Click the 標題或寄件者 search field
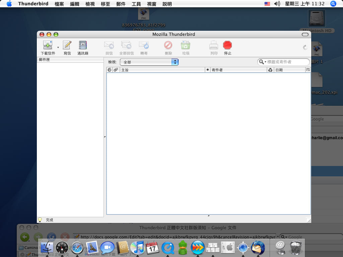Screen dimensions: 343x257 pyautogui.click(x=287, y=62)
